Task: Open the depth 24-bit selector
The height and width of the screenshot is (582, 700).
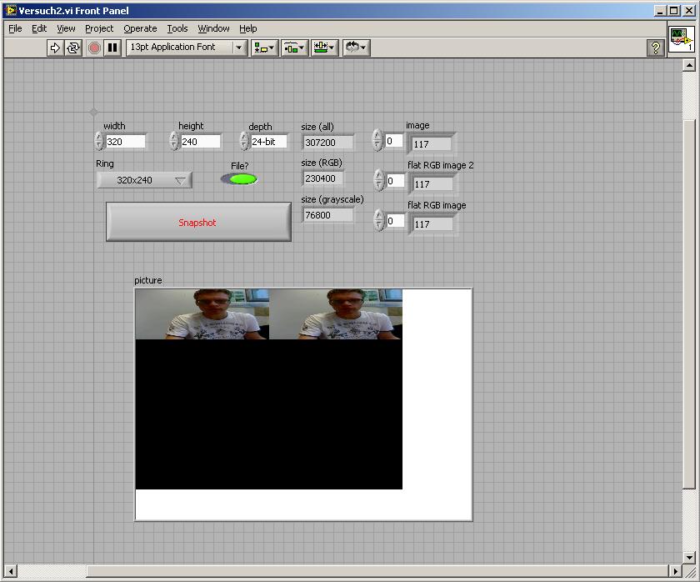Action: tap(268, 142)
